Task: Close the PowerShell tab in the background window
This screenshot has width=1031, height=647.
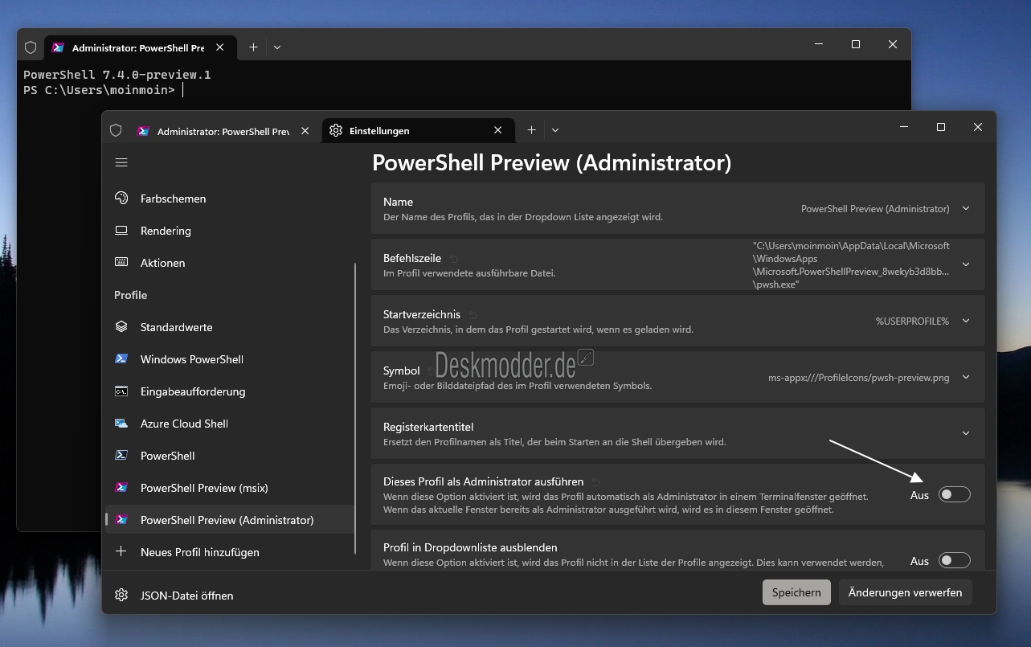Action: [219, 47]
